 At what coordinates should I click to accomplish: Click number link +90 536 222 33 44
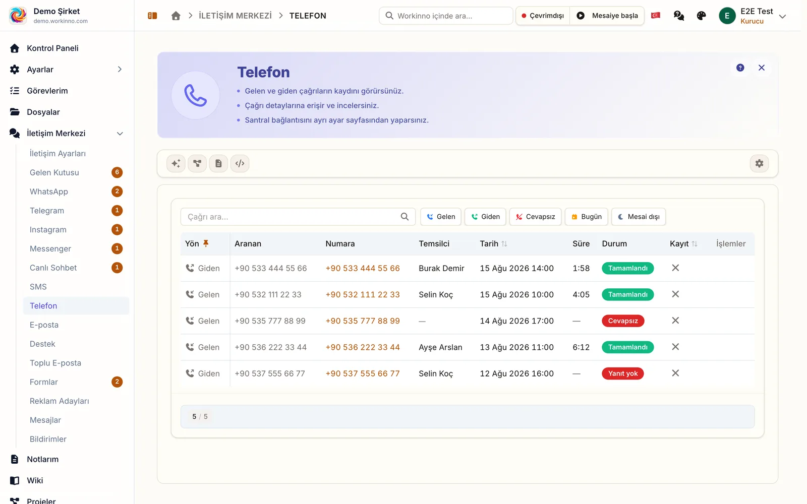(x=363, y=347)
